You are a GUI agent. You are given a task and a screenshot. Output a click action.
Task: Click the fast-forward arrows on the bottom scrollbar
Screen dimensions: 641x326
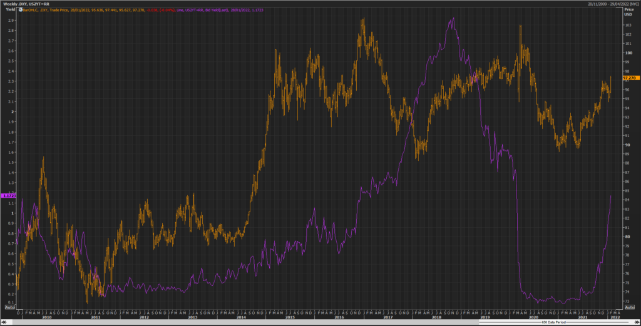point(637,322)
